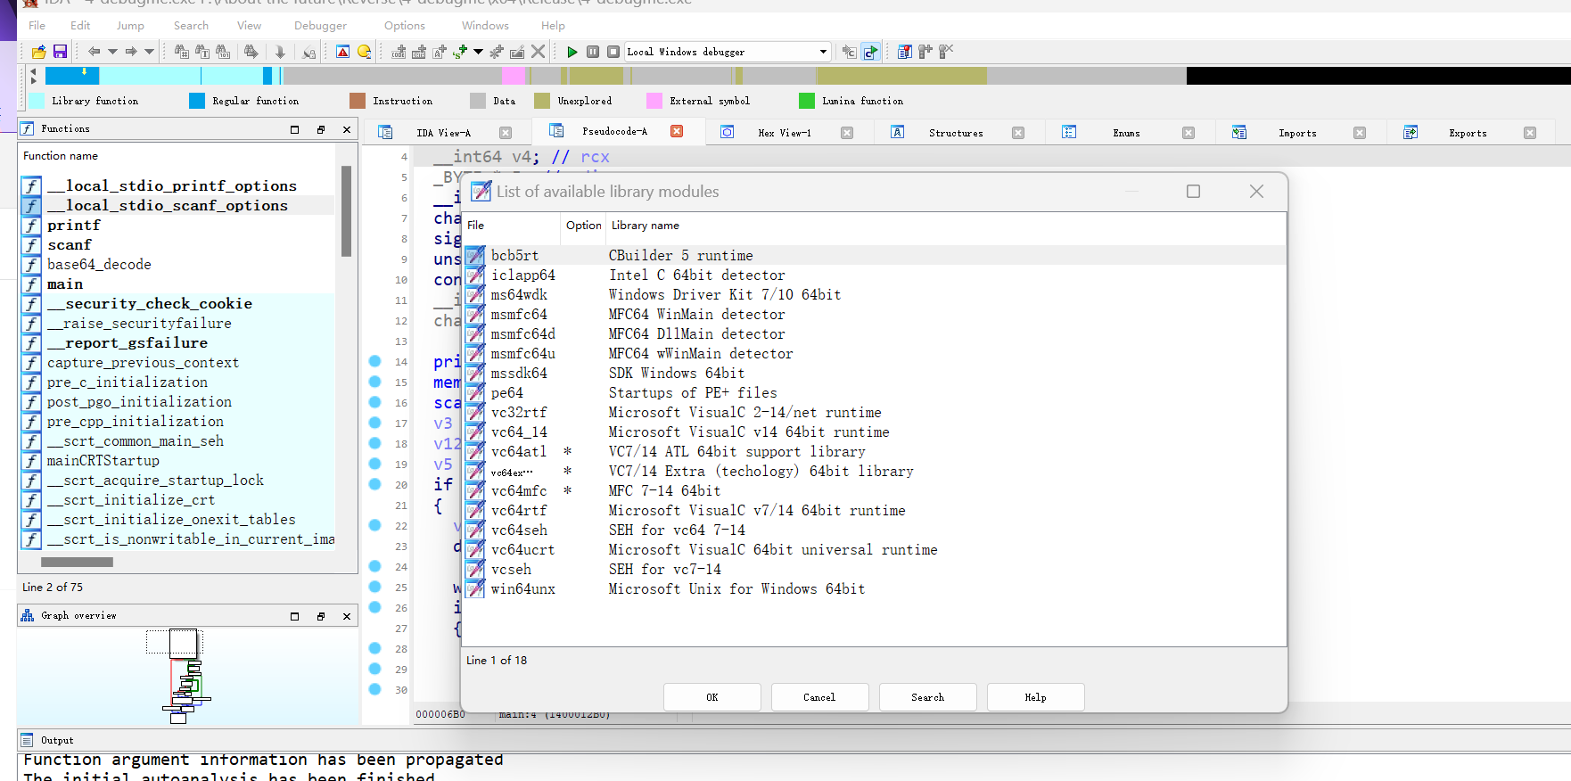Image resolution: width=1571 pixels, height=781 pixels.
Task: Click the Lumina function green legend swatch
Action: point(807,101)
